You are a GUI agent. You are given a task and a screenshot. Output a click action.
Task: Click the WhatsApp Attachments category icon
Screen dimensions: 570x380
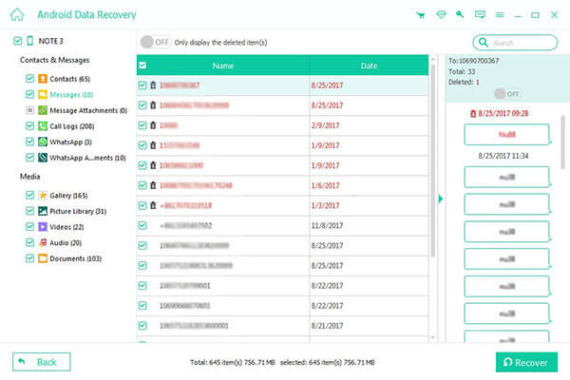(43, 158)
